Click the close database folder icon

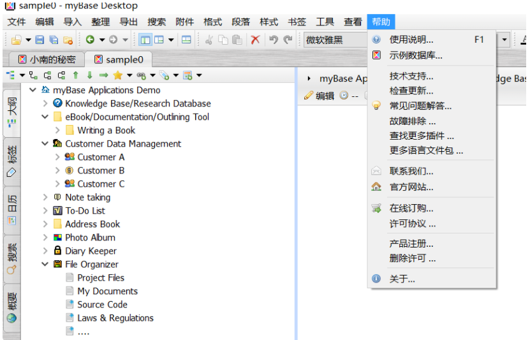68,40
